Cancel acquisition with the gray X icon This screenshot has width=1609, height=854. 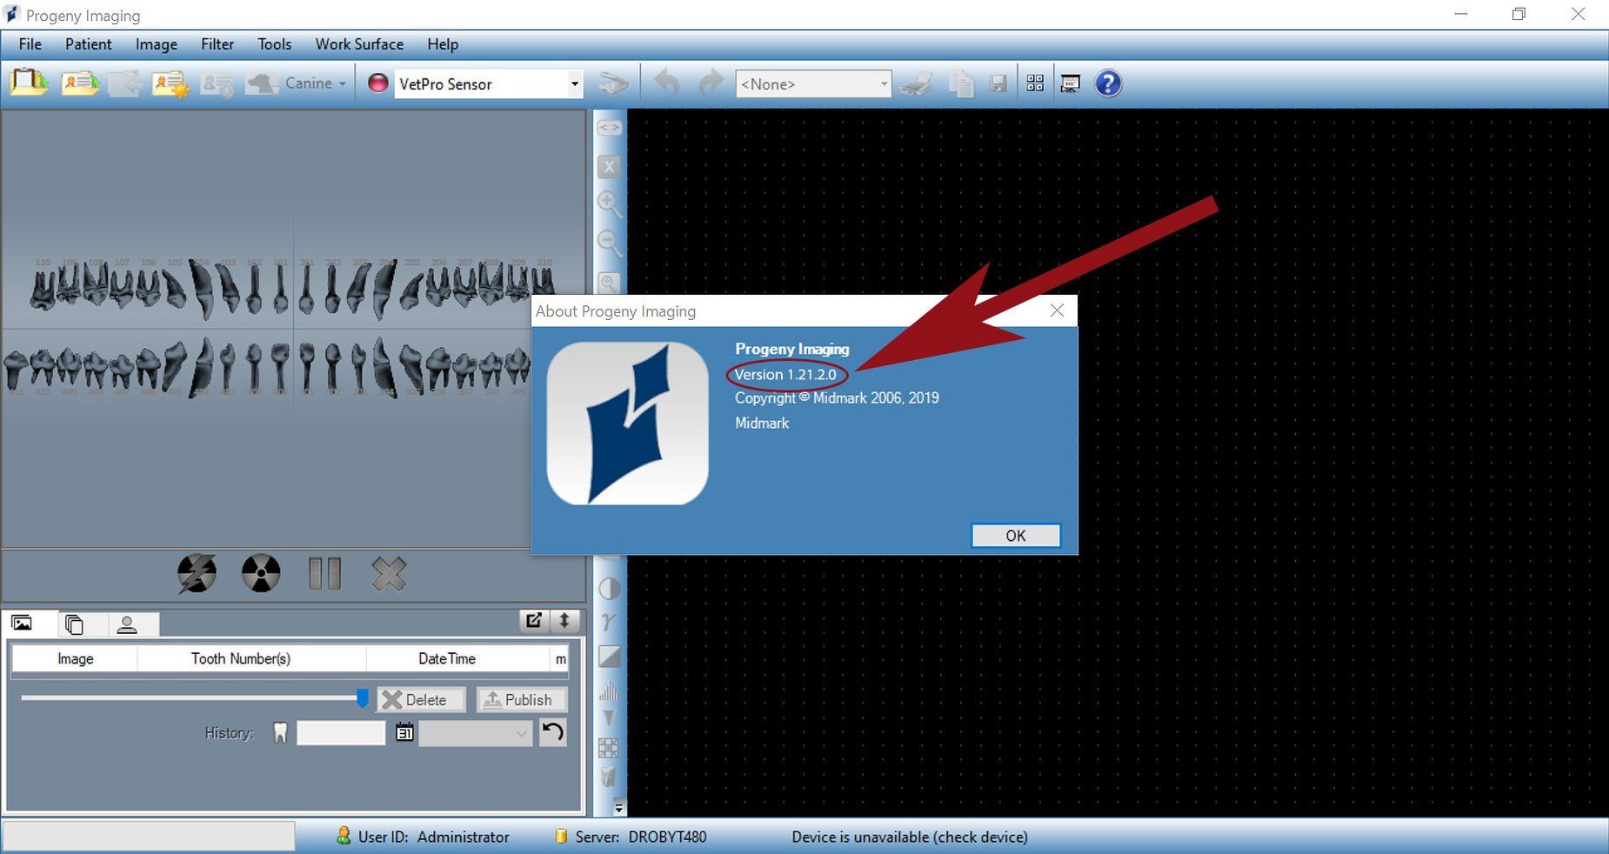[388, 572]
